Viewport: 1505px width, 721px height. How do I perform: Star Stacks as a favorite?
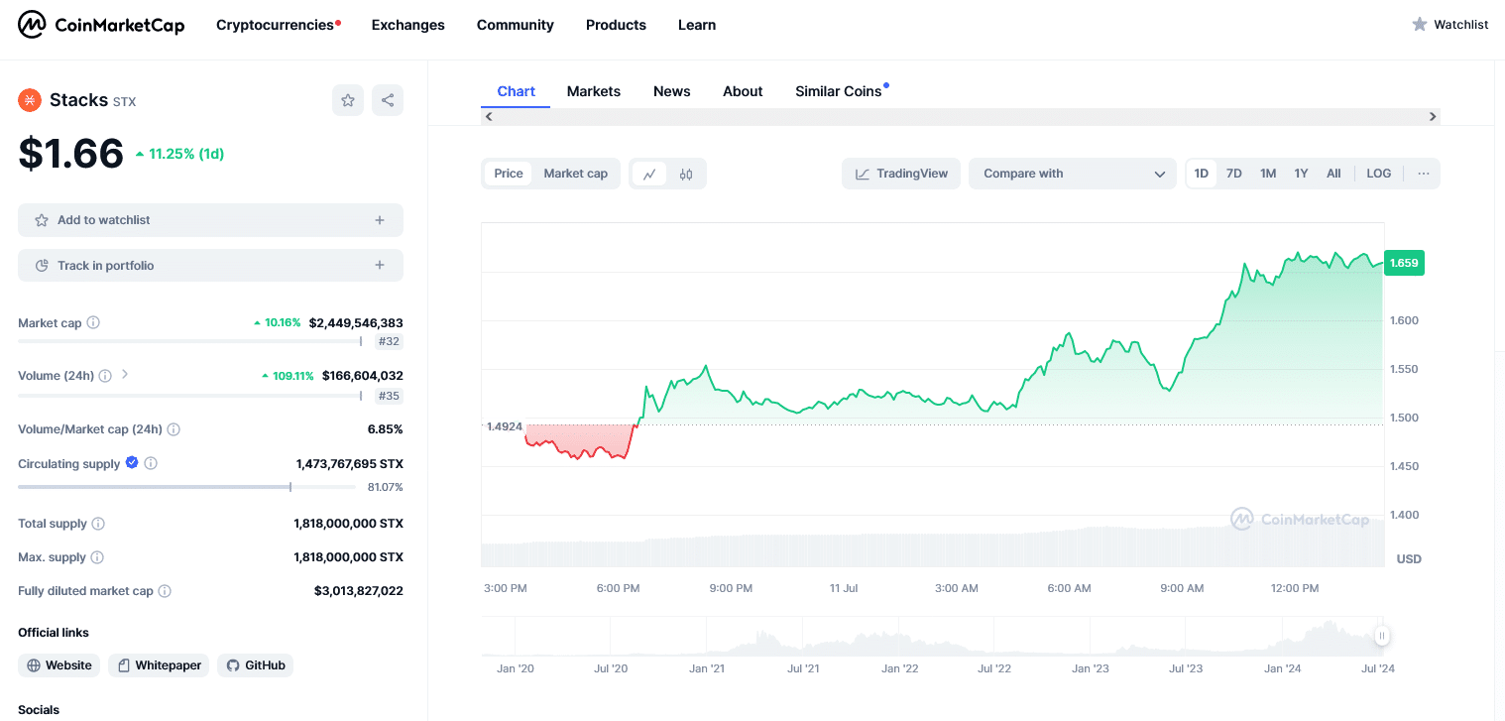pyautogui.click(x=348, y=100)
